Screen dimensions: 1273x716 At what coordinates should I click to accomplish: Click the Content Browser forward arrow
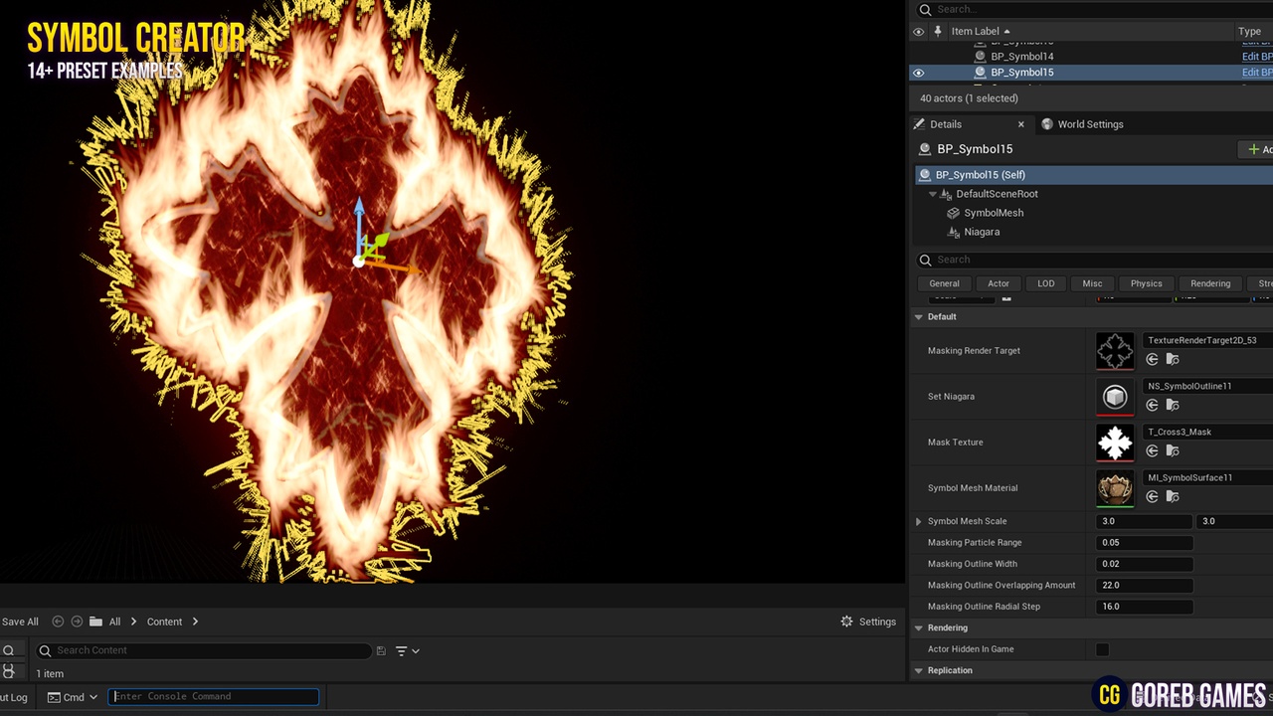(77, 622)
